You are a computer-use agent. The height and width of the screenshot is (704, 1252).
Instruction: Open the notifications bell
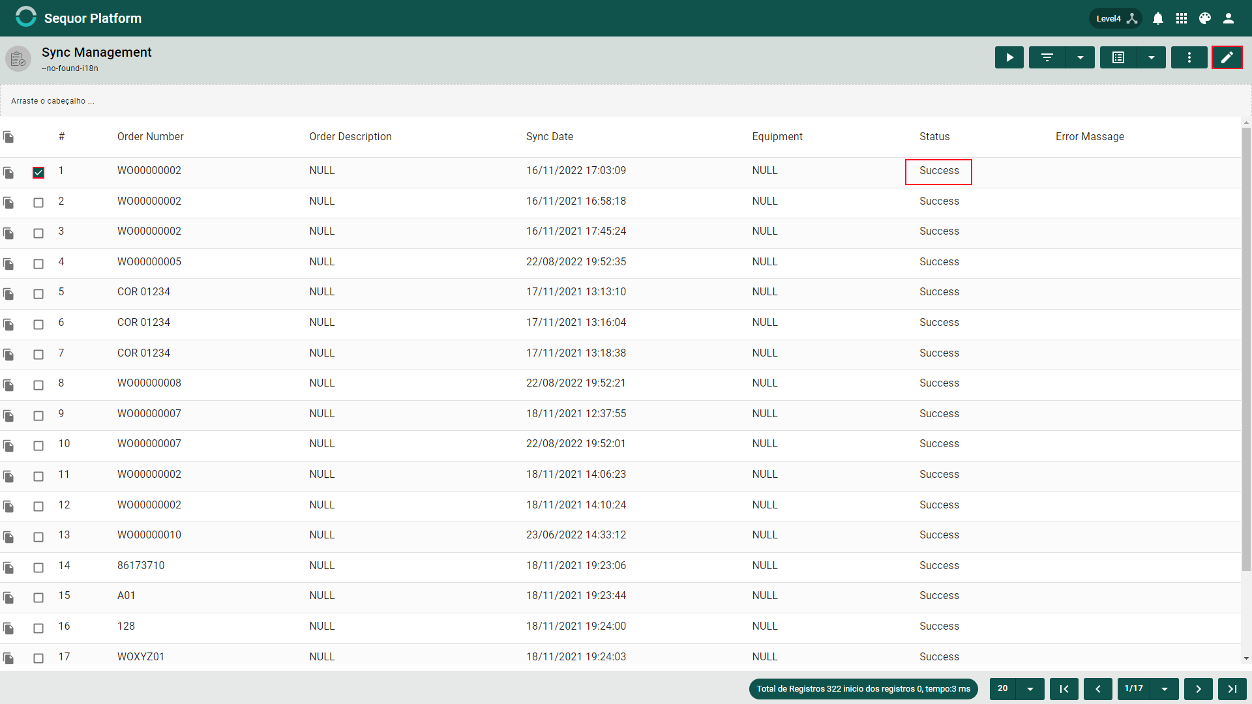coord(1158,18)
